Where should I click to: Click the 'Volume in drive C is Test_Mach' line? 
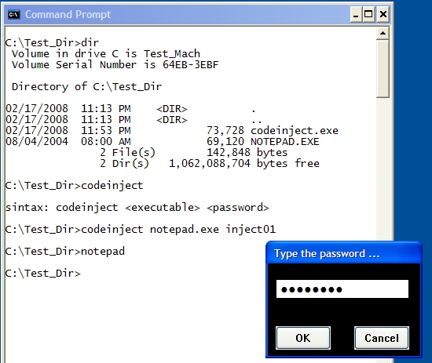pos(106,53)
